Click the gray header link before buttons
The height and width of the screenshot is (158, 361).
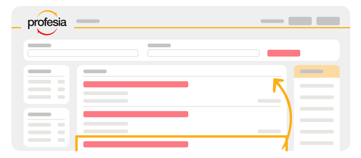(x=272, y=21)
